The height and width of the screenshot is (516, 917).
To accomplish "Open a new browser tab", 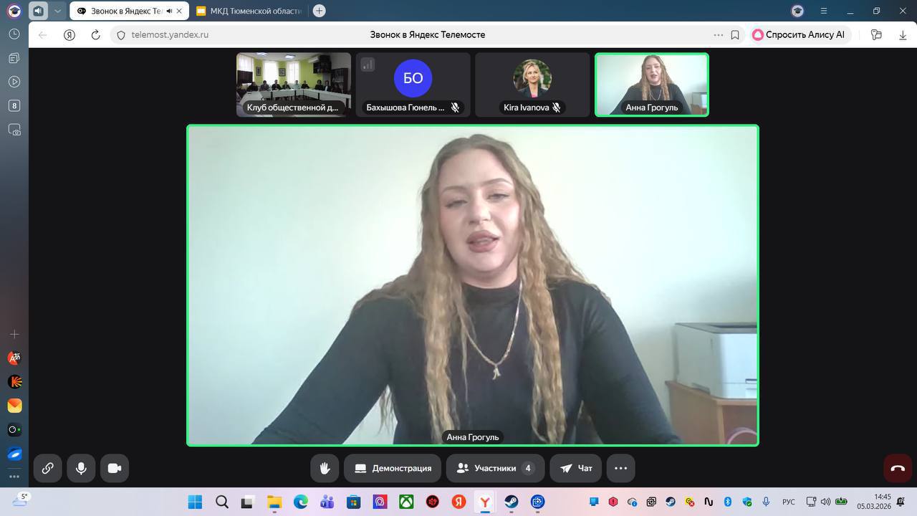I will (x=320, y=11).
